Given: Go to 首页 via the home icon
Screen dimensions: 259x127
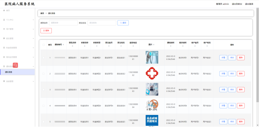Looking at the screenshot, I should coord(4,10).
